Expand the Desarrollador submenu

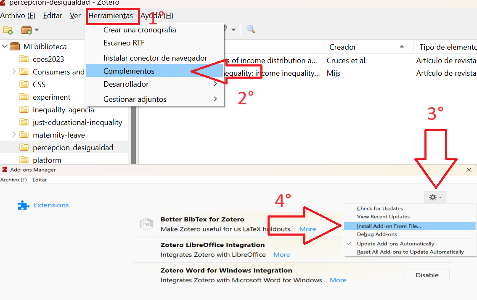[160, 84]
